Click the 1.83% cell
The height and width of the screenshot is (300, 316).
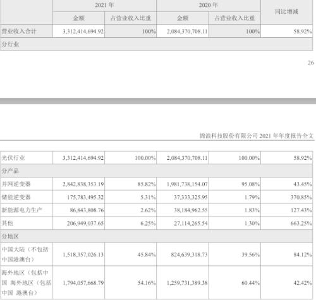[x=252, y=210]
